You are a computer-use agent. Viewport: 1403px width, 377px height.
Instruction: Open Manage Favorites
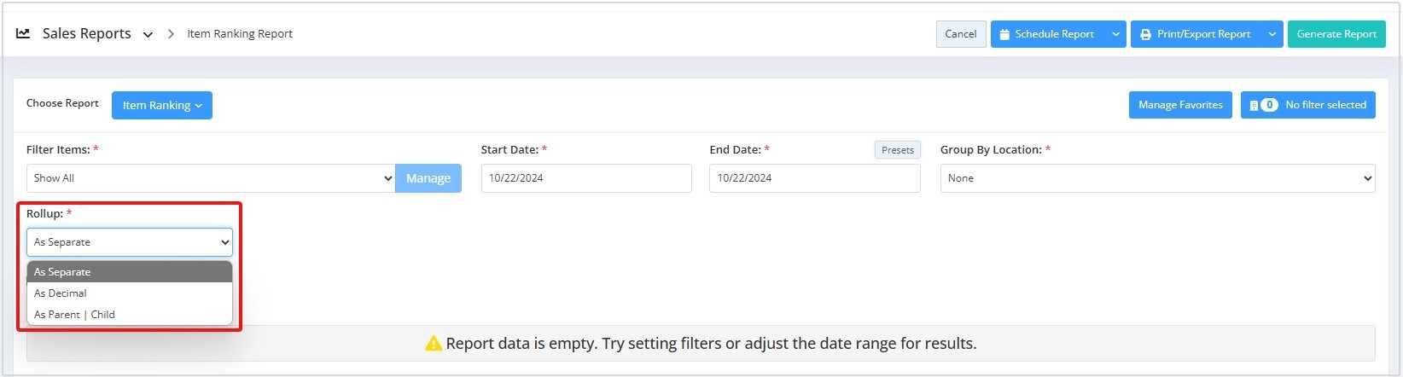point(1180,105)
